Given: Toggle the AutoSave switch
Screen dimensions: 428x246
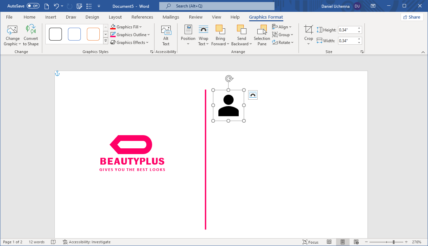Looking at the screenshot, I should 33,6.
